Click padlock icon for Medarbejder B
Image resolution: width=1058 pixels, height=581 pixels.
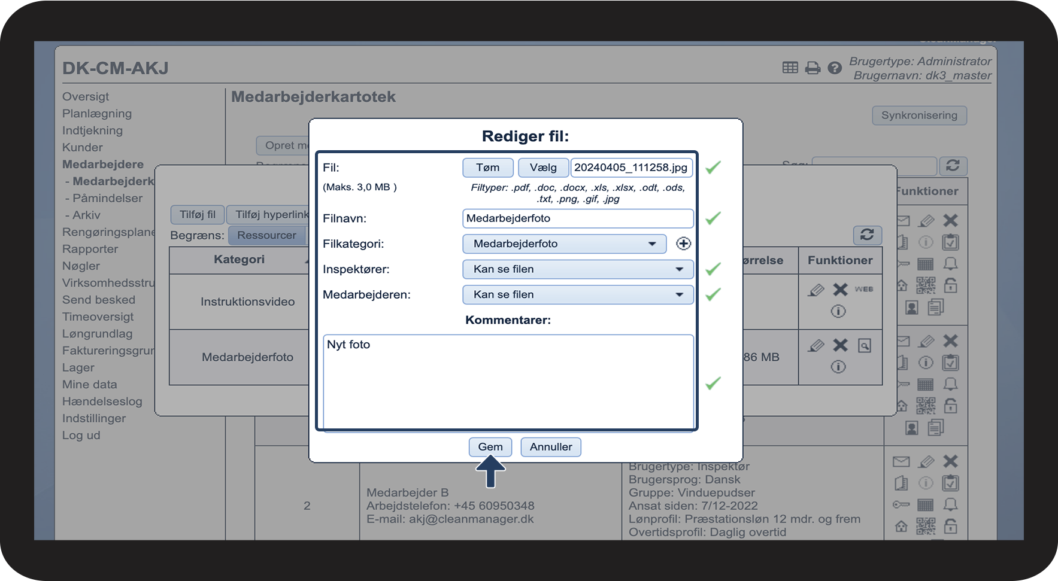tap(950, 526)
